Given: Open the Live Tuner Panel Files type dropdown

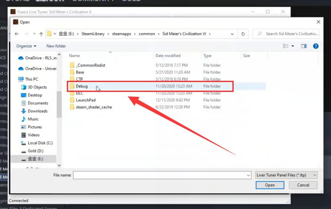Looking at the screenshot, I should coord(287,175).
